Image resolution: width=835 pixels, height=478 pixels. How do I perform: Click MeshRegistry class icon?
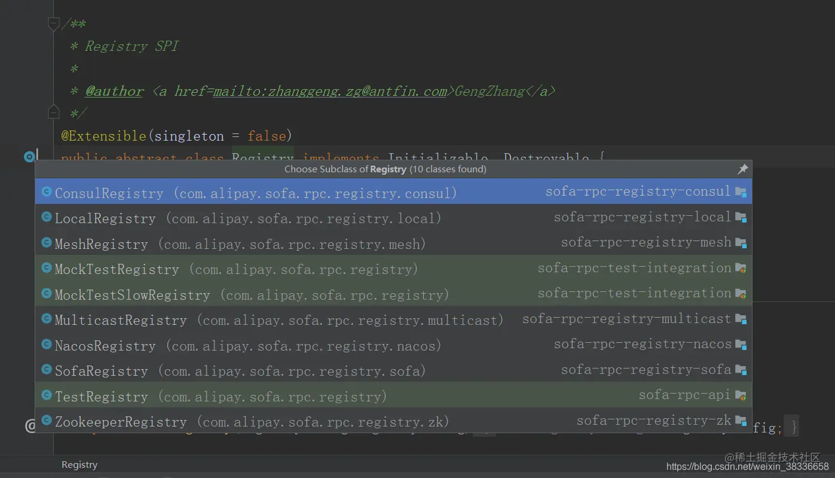(47, 242)
